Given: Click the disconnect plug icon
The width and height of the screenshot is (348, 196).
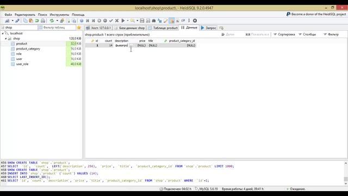Looking at the screenshot, I should point(17,21).
